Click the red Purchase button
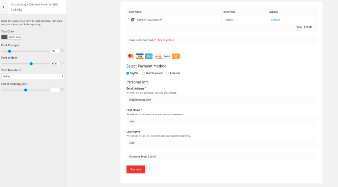 point(136,169)
